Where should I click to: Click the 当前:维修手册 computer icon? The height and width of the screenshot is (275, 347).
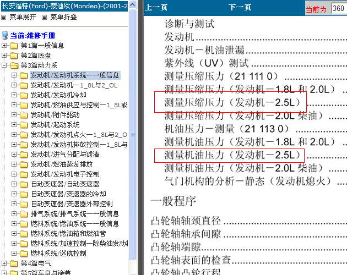[4, 35]
